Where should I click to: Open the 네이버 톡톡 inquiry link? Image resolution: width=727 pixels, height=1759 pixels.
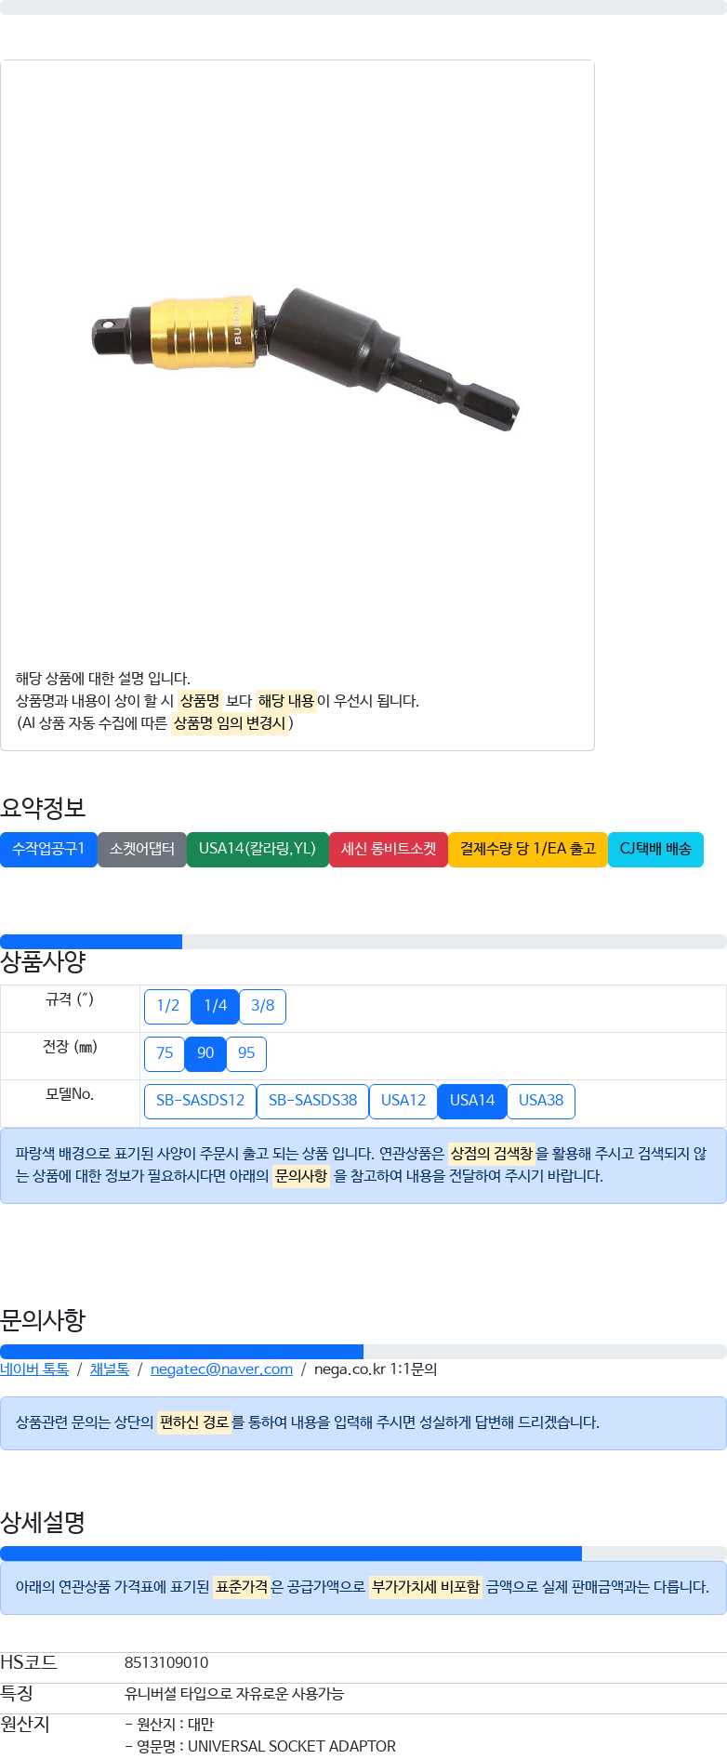34,1369
